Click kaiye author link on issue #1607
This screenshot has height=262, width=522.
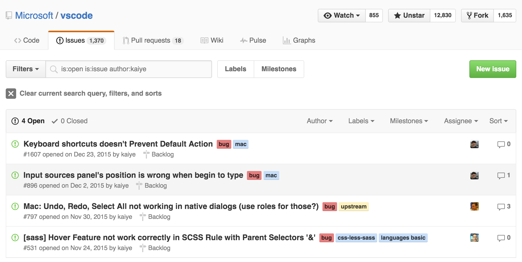click(x=128, y=154)
